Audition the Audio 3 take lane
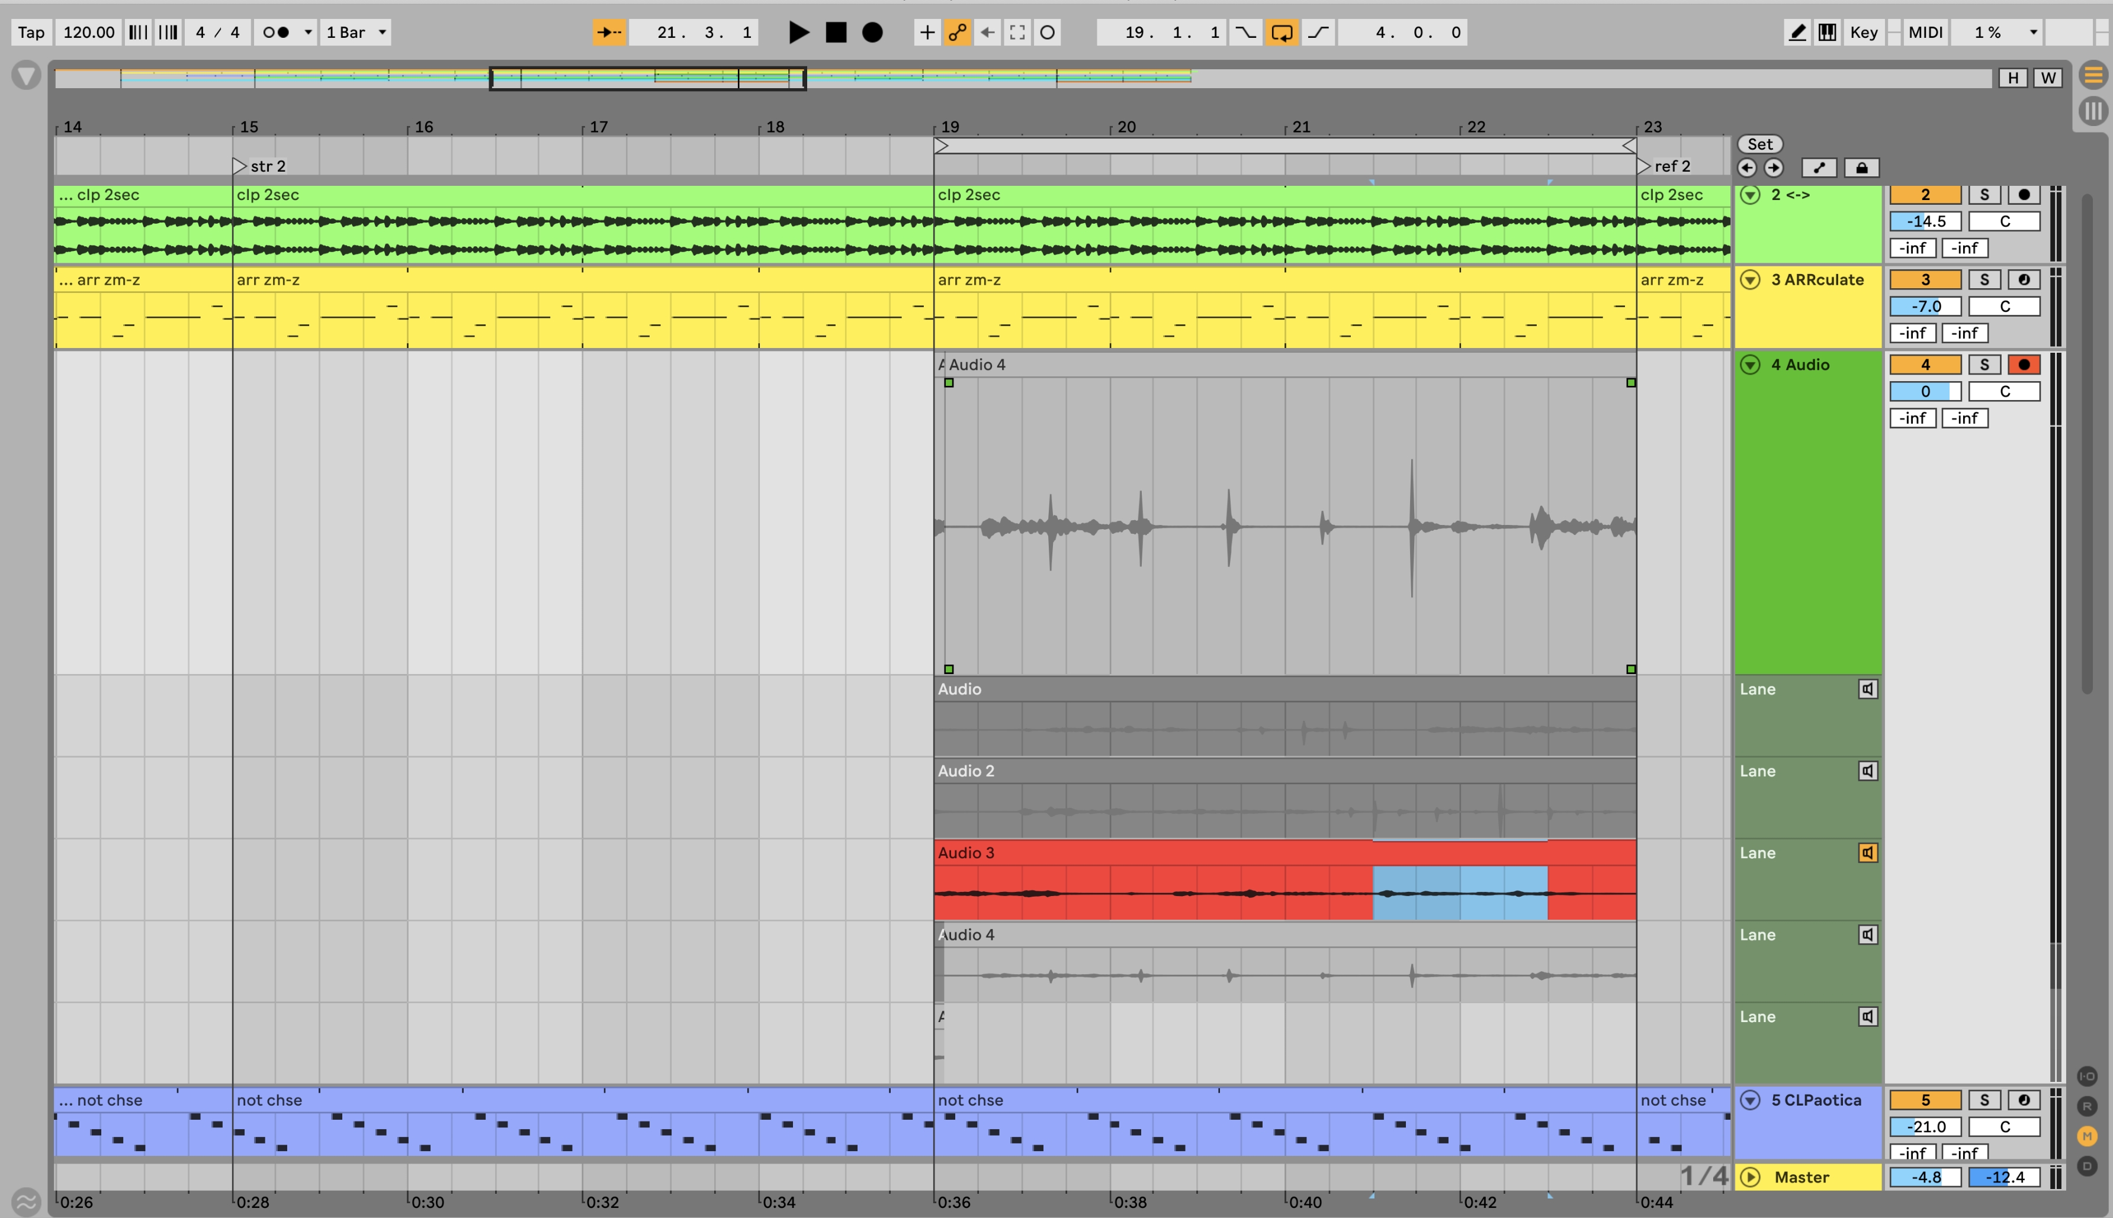 [x=1867, y=852]
